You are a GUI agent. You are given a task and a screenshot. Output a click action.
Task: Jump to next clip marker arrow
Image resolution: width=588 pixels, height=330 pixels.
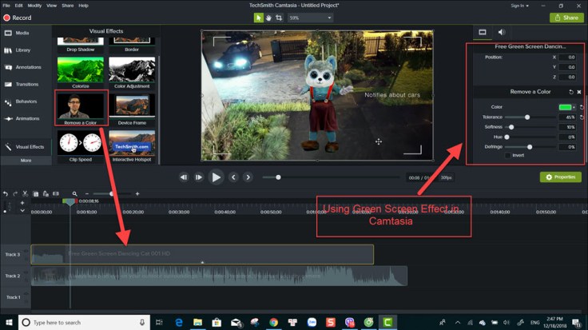click(x=248, y=177)
